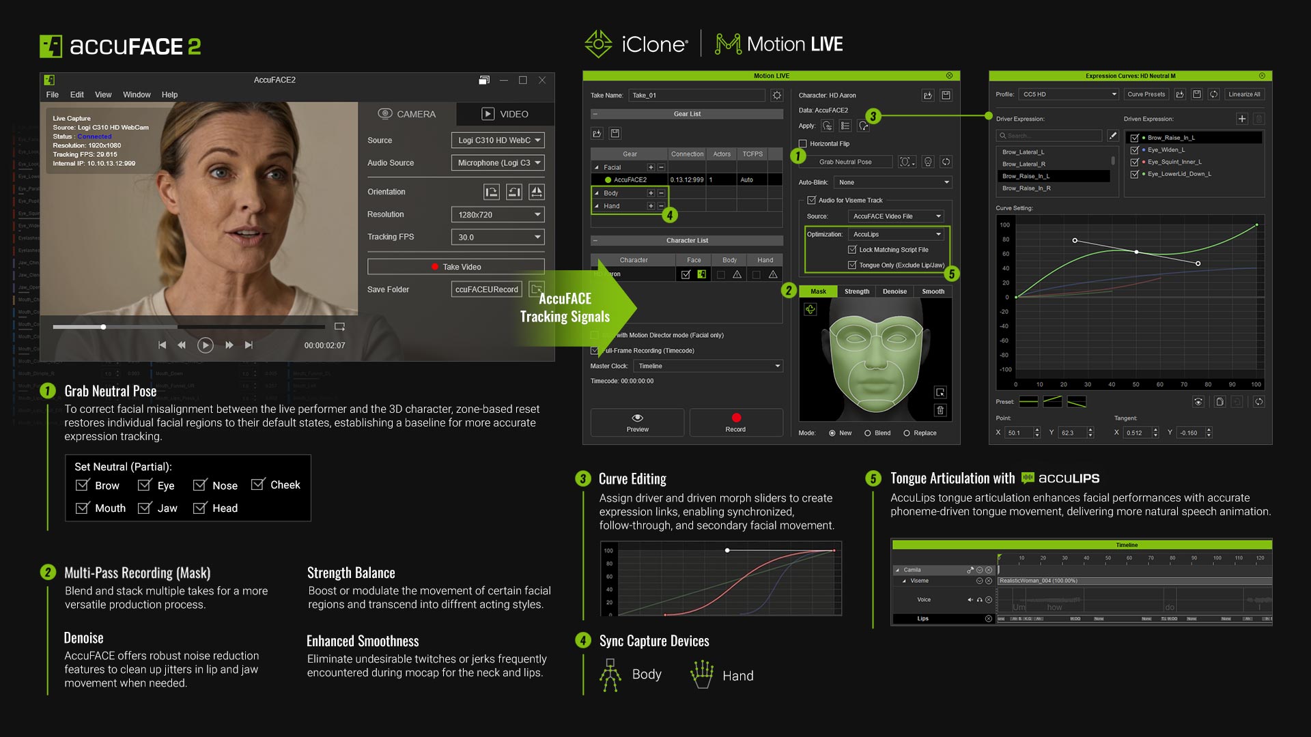
Task: Click mask rotate icon above face preview
Action: point(810,310)
